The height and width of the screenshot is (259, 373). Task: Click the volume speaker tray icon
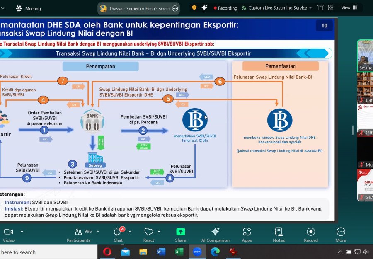pos(366,252)
